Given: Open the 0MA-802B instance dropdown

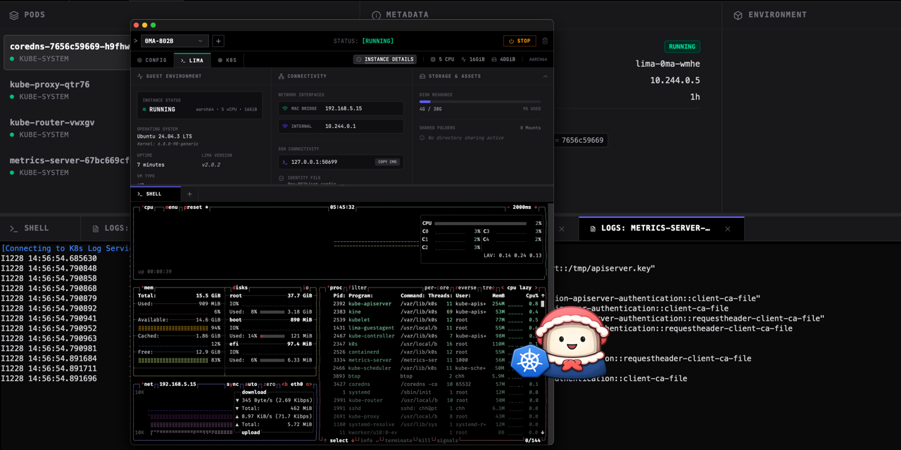Looking at the screenshot, I should pos(175,41).
